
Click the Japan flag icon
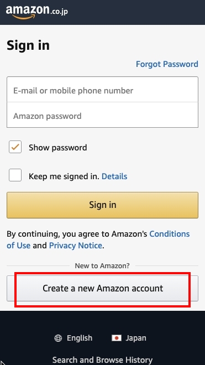click(x=117, y=338)
